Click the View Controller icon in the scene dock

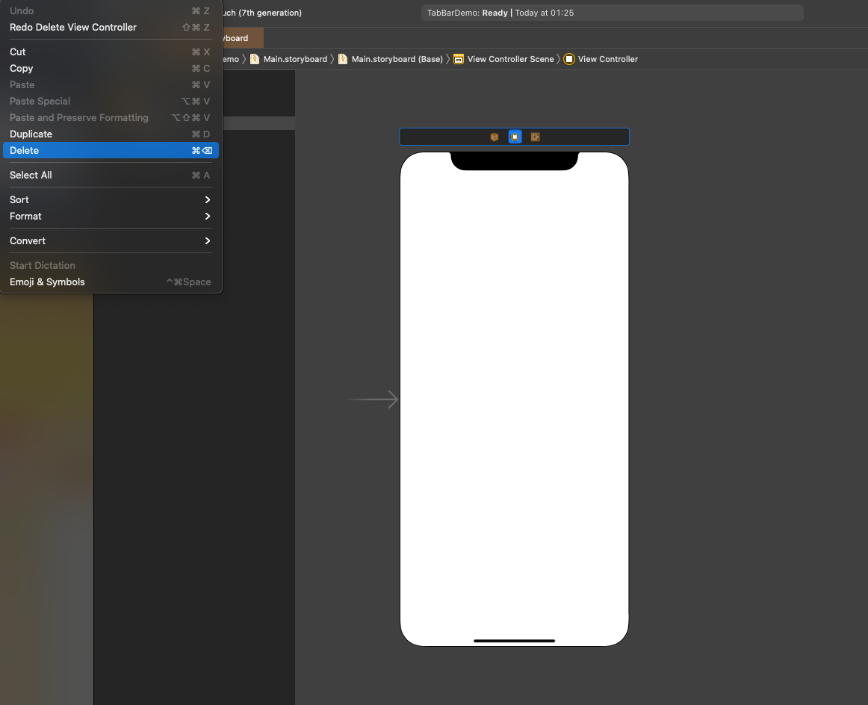coord(515,137)
